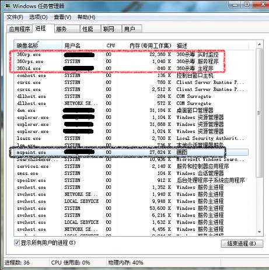Switch to the 用户 tab

132,29
